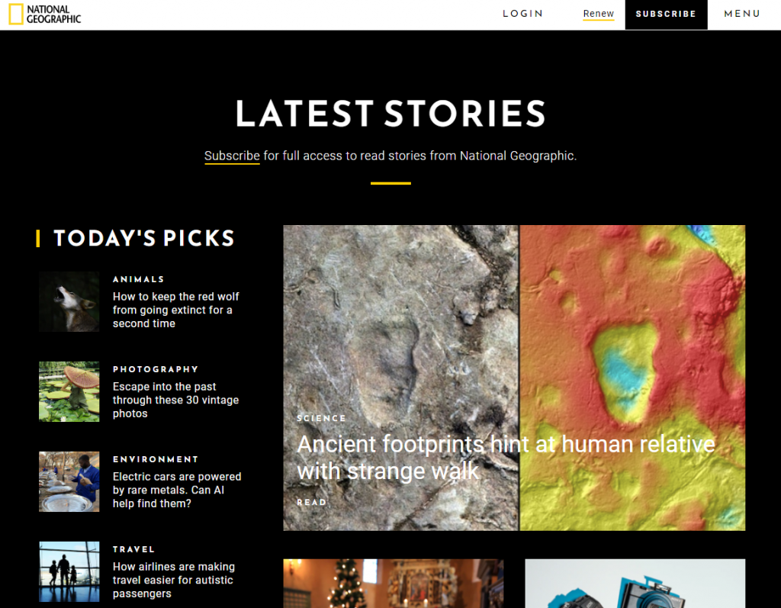The image size is (781, 608).
Task: Click READ on the footprints feature
Action: (x=312, y=503)
